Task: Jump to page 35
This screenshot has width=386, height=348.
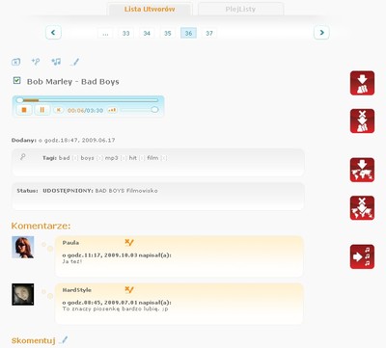Action: [168, 33]
